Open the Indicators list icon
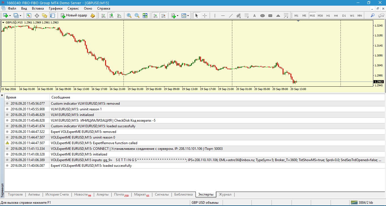Image resolution: width=386 pixels, height=206 pixels. coord(173,16)
